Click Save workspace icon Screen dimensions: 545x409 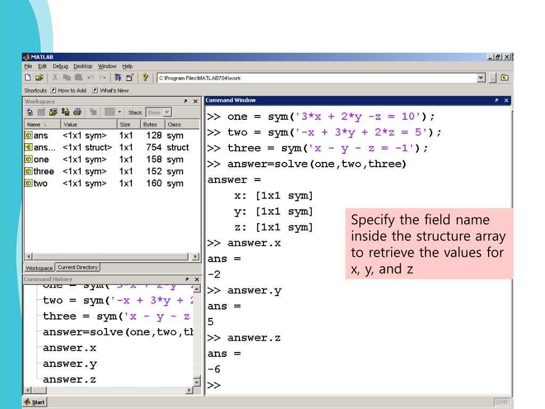65,112
